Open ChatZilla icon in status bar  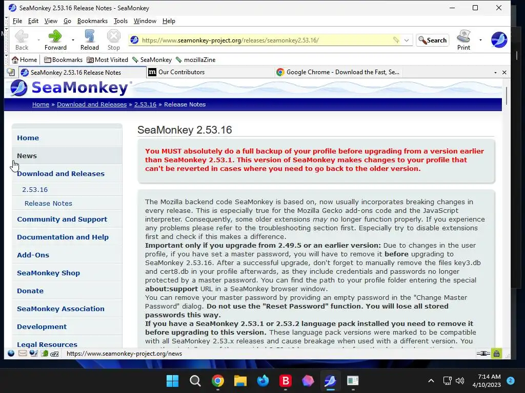[54, 354]
